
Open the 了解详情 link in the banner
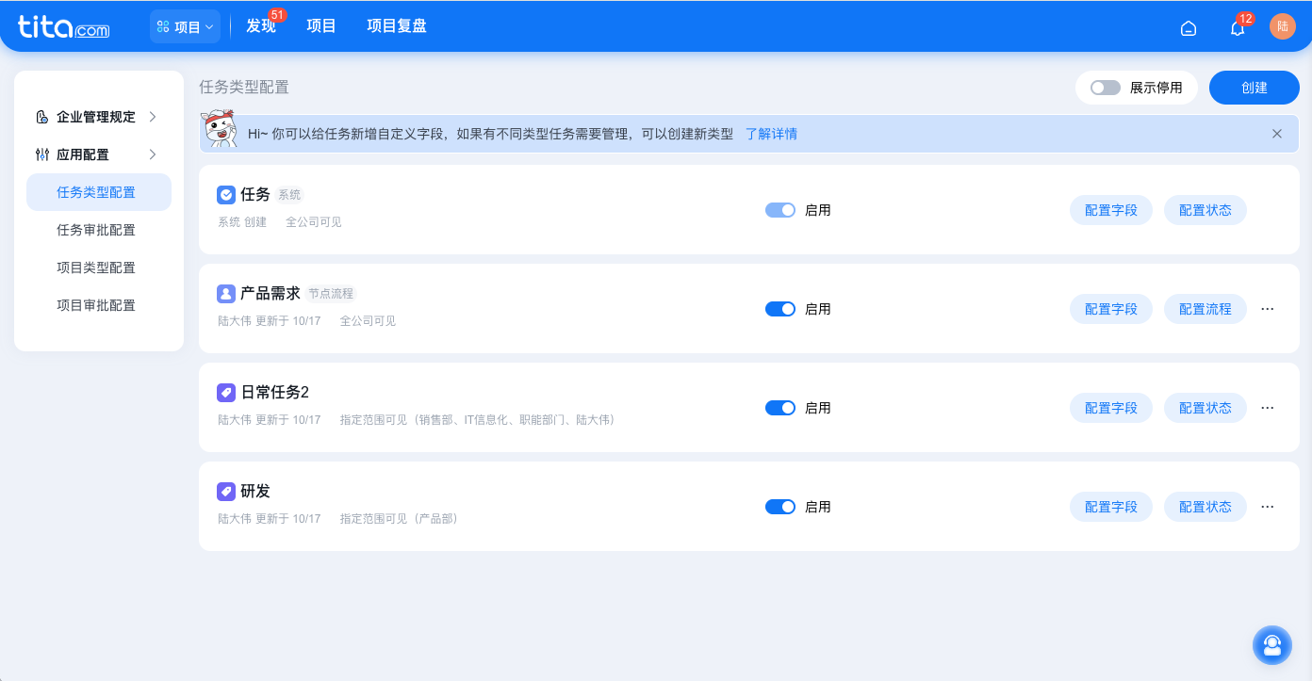pos(771,134)
